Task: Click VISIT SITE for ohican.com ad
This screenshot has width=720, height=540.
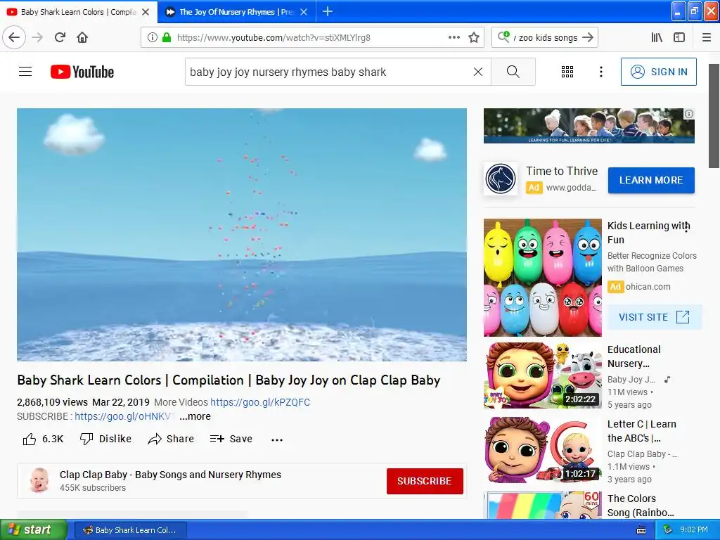Action: (654, 317)
